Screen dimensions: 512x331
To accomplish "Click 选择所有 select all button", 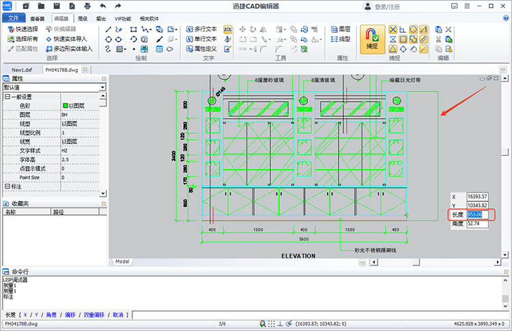I will (23, 39).
